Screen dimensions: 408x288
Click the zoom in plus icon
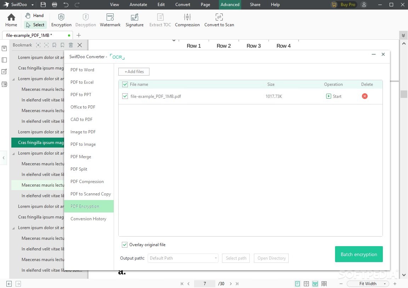click(x=395, y=284)
